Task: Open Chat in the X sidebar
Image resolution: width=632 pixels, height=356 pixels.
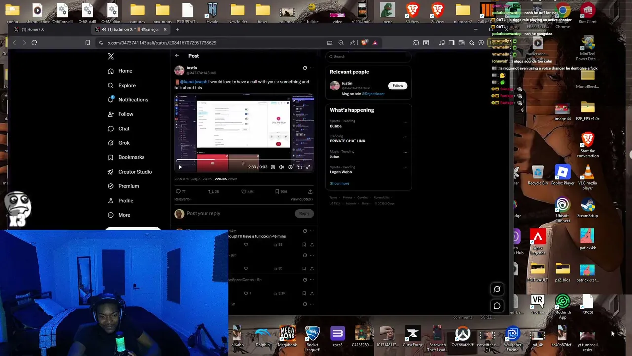Action: pyautogui.click(x=118, y=129)
